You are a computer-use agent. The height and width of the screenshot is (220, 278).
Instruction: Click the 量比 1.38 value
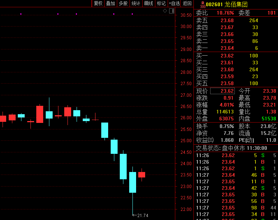click(x=271, y=112)
